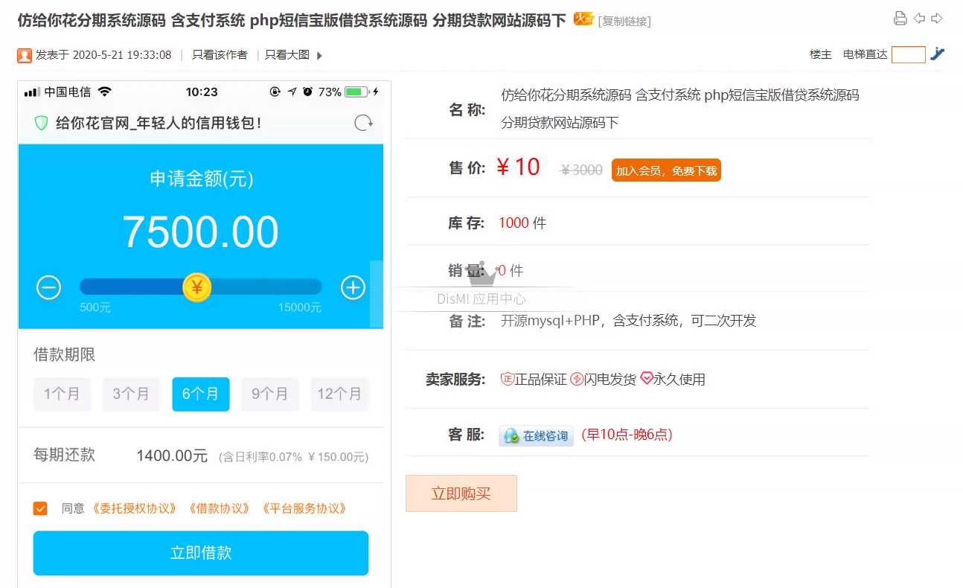Click the QQ penguin icon on 在线咨询
The image size is (963, 588).
(512, 435)
